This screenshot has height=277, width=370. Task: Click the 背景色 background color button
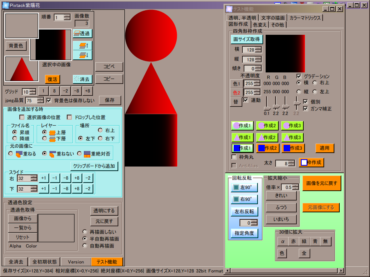point(16,46)
